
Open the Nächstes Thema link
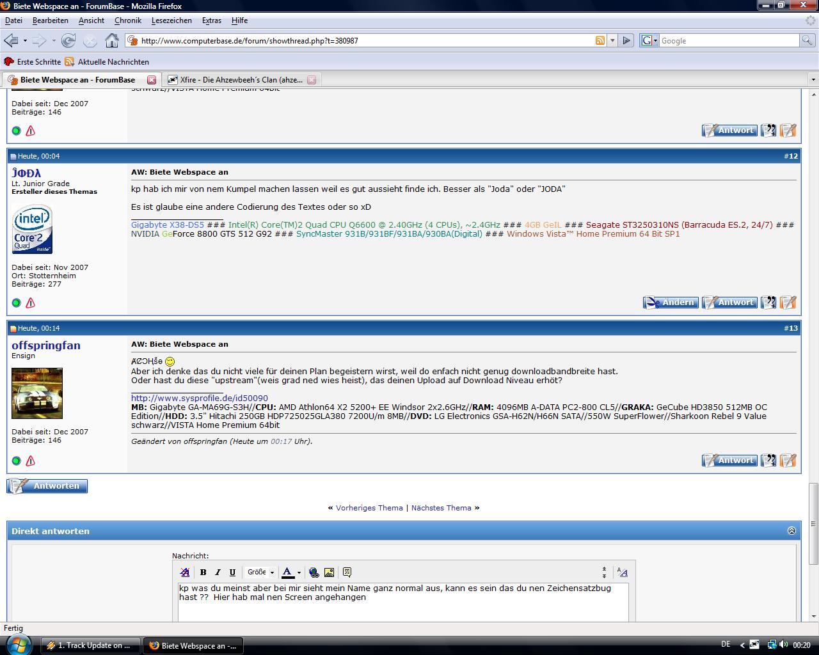[x=441, y=508]
